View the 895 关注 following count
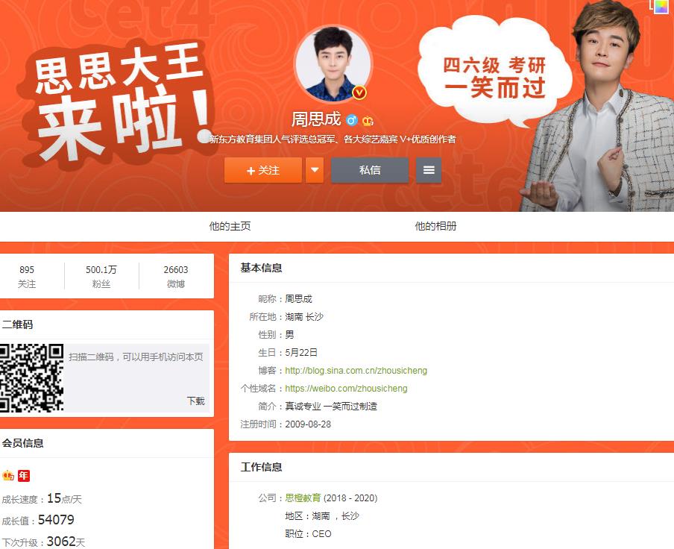 click(27, 277)
